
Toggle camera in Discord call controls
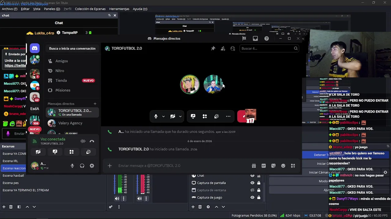(173, 116)
